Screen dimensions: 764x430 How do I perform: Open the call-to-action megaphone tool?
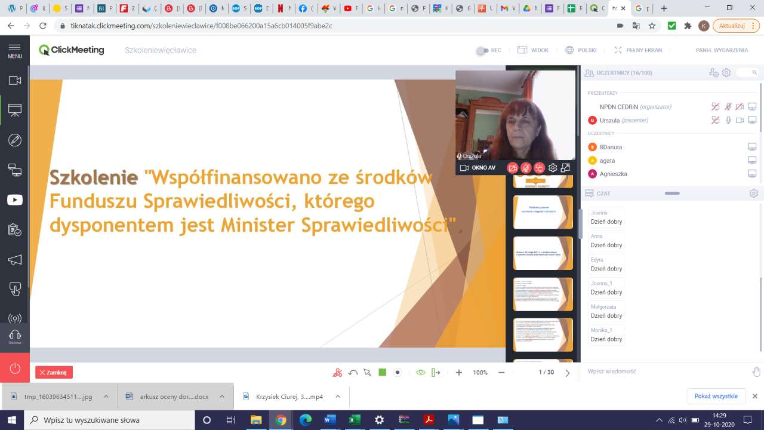[x=14, y=260]
